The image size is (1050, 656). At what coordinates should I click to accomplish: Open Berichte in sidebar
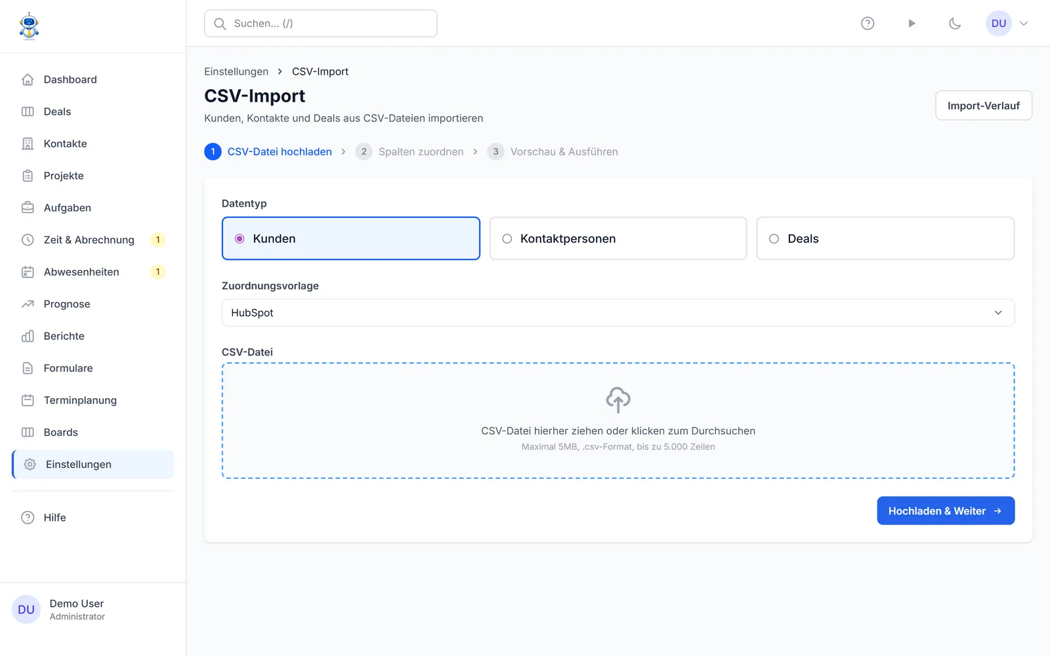(x=93, y=337)
